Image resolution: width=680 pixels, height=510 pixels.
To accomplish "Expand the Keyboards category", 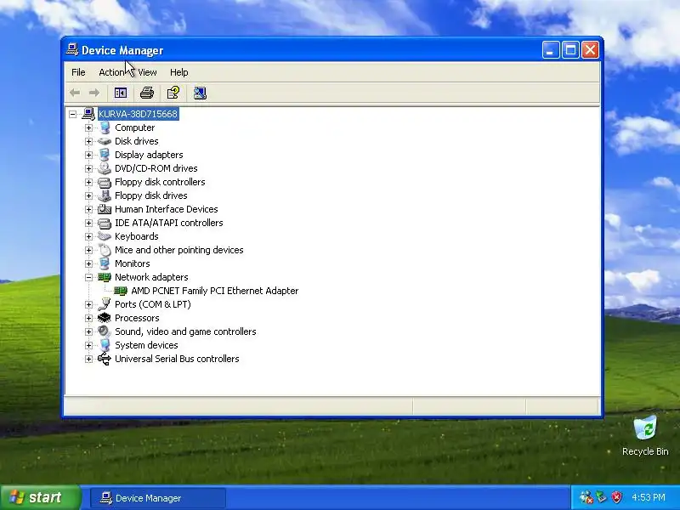I will click(x=89, y=236).
